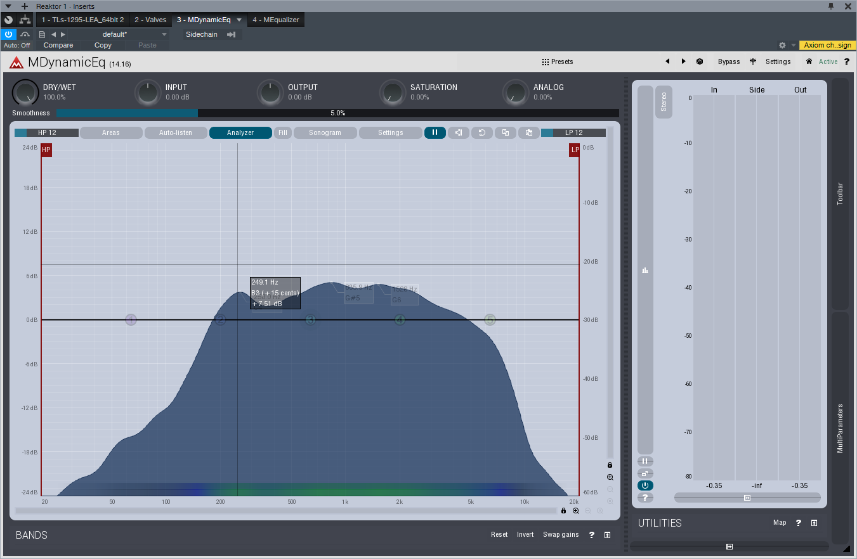The height and width of the screenshot is (559, 857).
Task: Go to next MDynamicEq preset arrow
Action: 683,61
